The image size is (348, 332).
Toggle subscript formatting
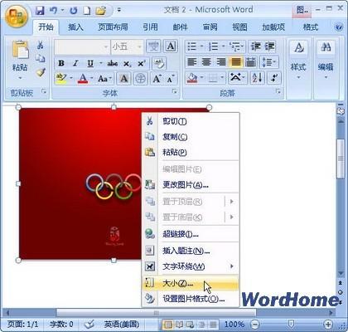[x=128, y=63]
